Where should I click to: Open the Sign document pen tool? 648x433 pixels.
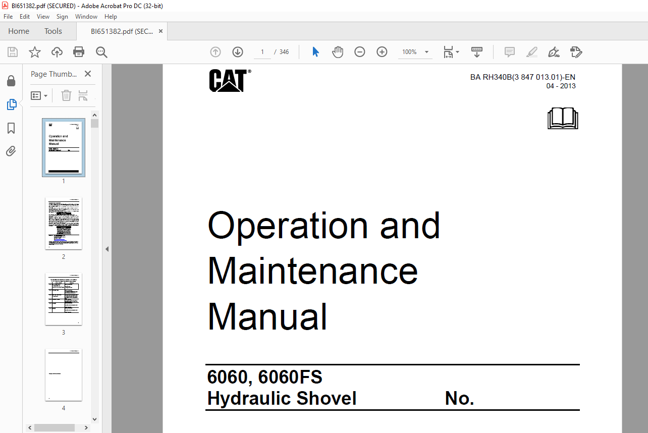(554, 52)
